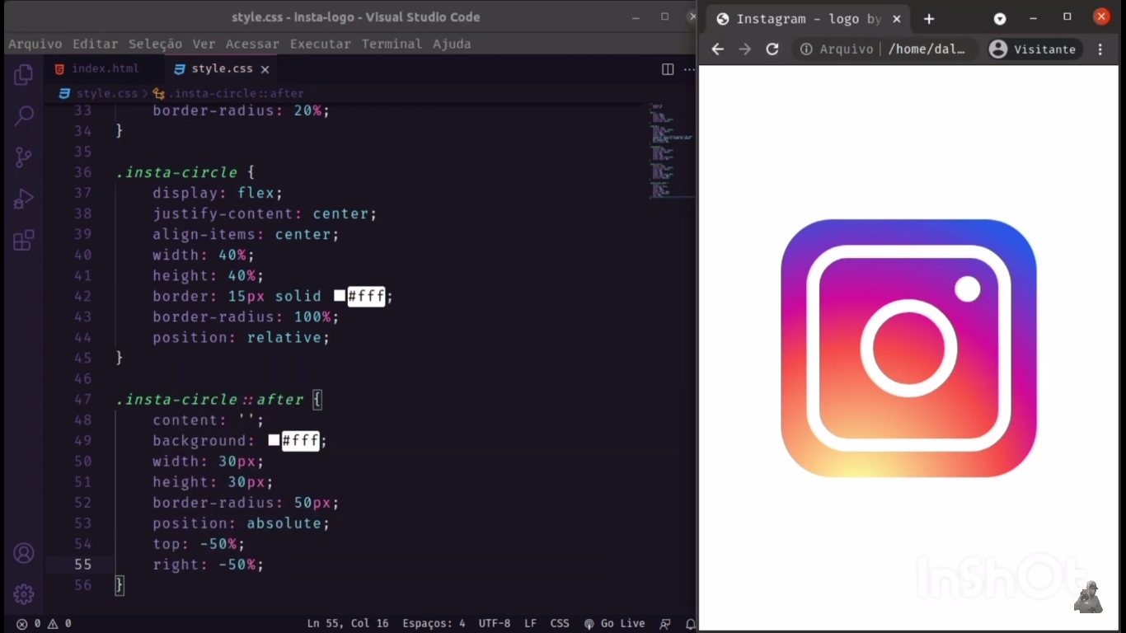1126x633 pixels.
Task: Expand the .insta-circle::after breadcrumb
Action: click(x=238, y=93)
